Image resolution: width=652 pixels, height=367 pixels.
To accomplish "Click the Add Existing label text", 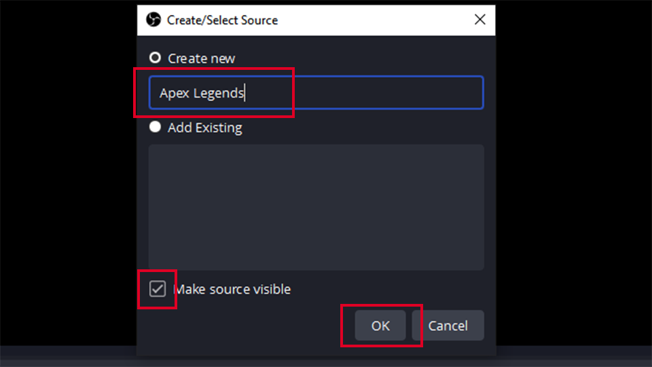I will (x=204, y=128).
